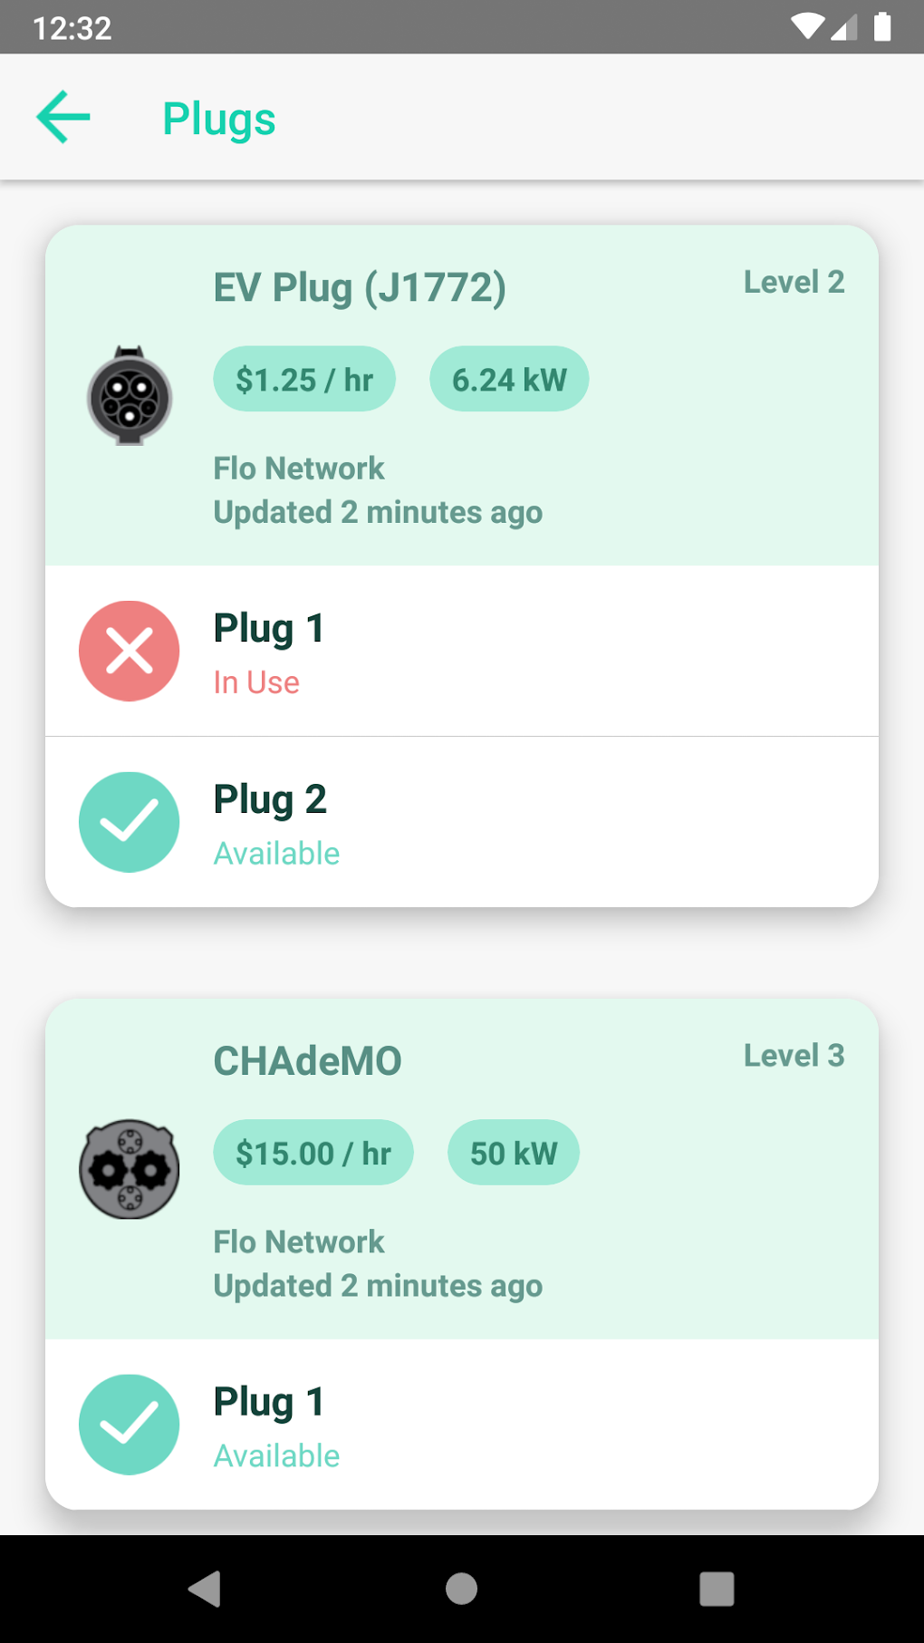
Task: Tap the $1.25 / hr price pill
Action: tap(304, 379)
